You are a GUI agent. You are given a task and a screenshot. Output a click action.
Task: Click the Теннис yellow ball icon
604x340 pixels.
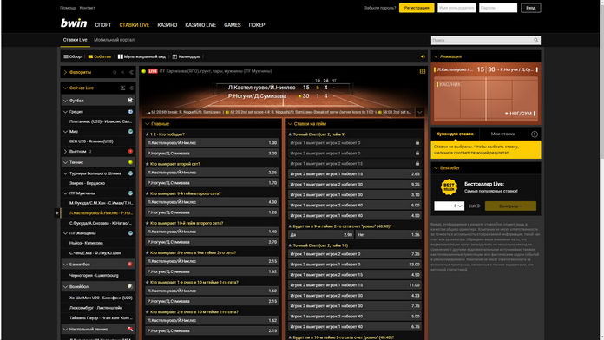130,162
